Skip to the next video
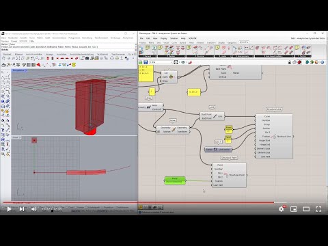Viewport: 328px width, 246px height. point(22,209)
